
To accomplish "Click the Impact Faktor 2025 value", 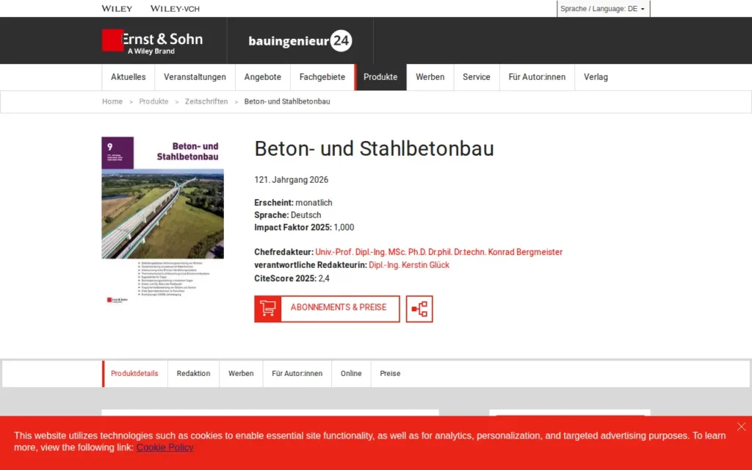I will 344,228.
